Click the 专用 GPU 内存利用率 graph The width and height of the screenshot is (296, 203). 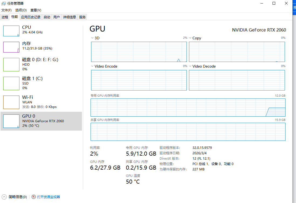coord(188,107)
